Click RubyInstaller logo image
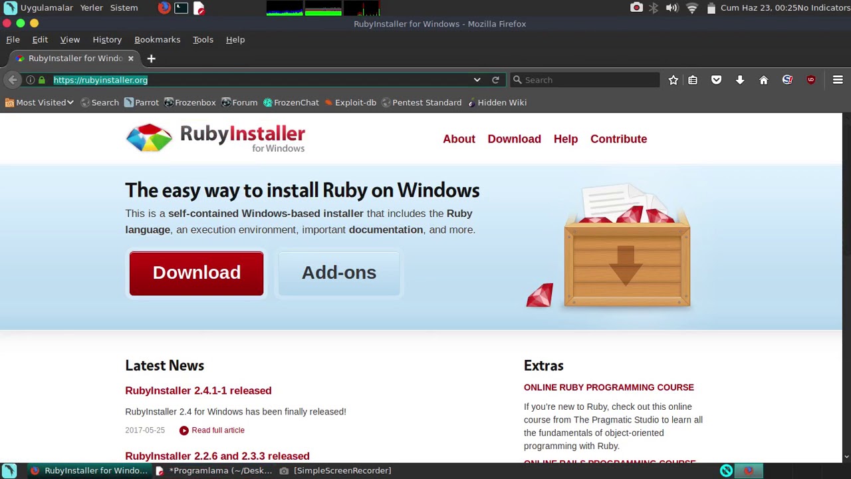Viewport: 851px width, 479px height. [x=215, y=138]
